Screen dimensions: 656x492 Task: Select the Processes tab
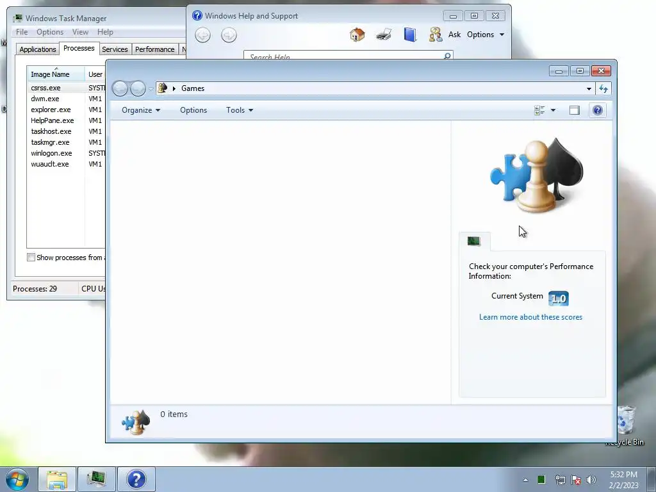click(x=79, y=48)
